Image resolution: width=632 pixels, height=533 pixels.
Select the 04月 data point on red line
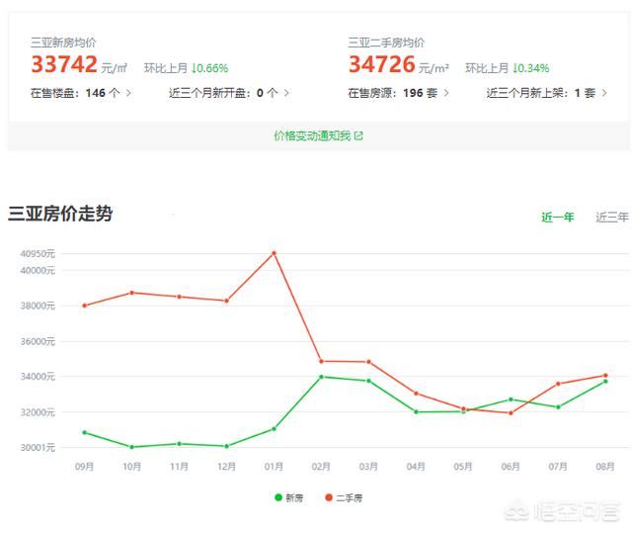[416, 394]
